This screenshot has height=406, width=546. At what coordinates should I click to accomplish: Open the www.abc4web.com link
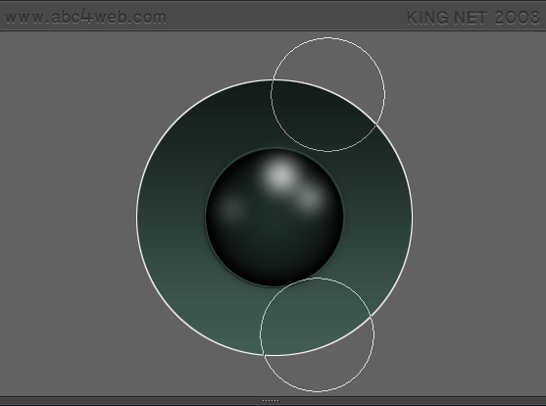[x=85, y=17]
